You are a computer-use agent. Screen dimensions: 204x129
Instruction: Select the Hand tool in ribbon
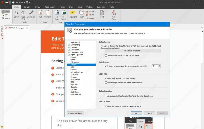[x=6, y=11]
